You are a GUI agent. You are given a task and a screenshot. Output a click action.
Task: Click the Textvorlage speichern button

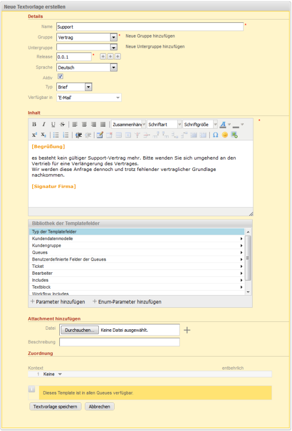click(55, 407)
